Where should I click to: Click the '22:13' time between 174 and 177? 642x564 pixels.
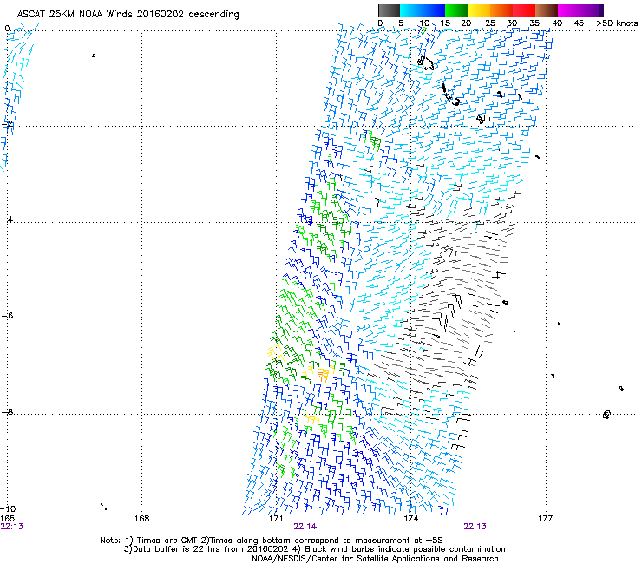click(475, 527)
